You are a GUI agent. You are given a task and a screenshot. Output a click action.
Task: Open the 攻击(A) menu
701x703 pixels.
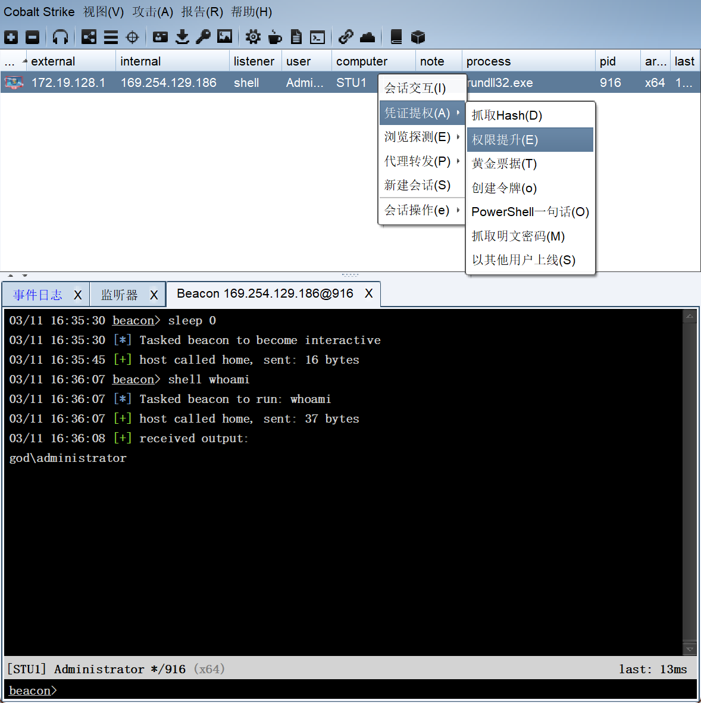pyautogui.click(x=153, y=12)
